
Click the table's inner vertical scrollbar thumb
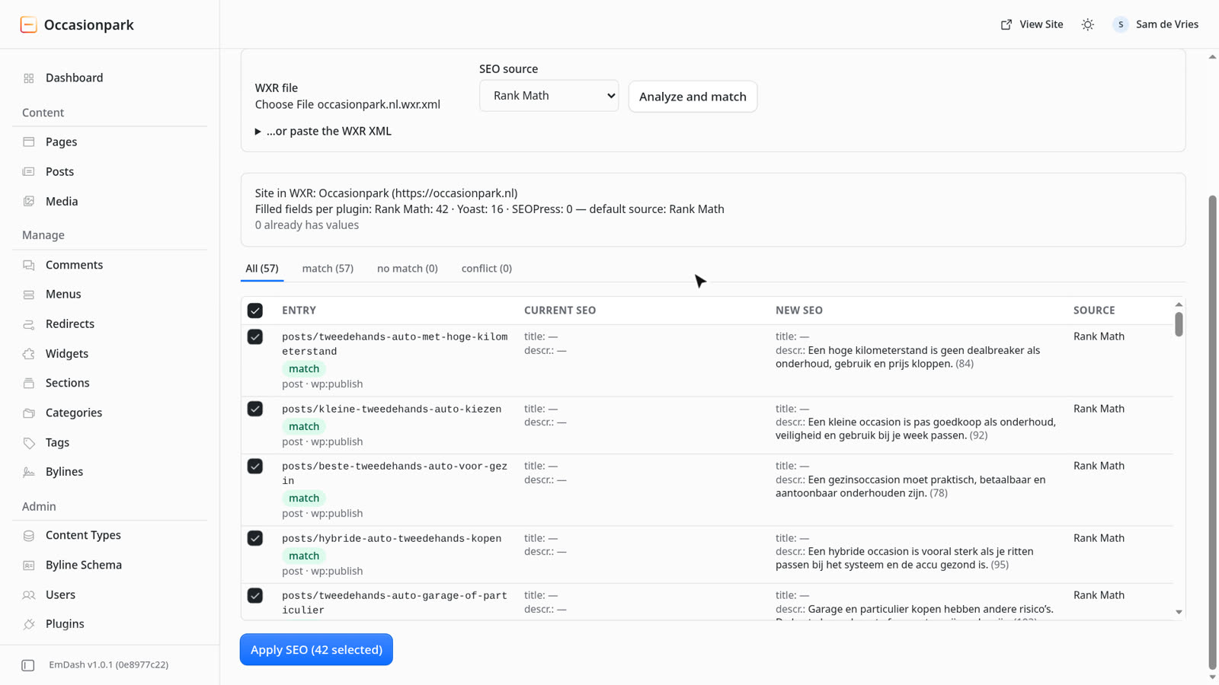point(1179,324)
